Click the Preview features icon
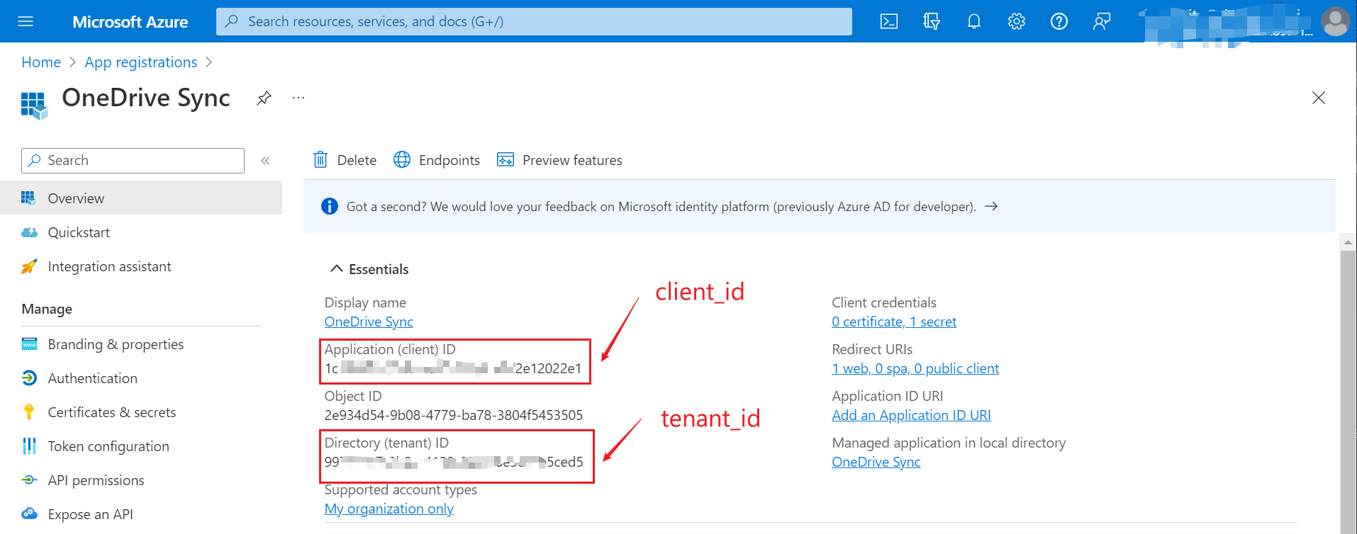Viewport: 1357px width, 534px height. pos(506,159)
